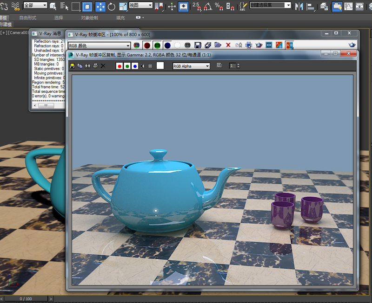Click the save image icon in V-Ray frame buffer
Viewport: 372px width, 303px height.
click(x=198, y=45)
